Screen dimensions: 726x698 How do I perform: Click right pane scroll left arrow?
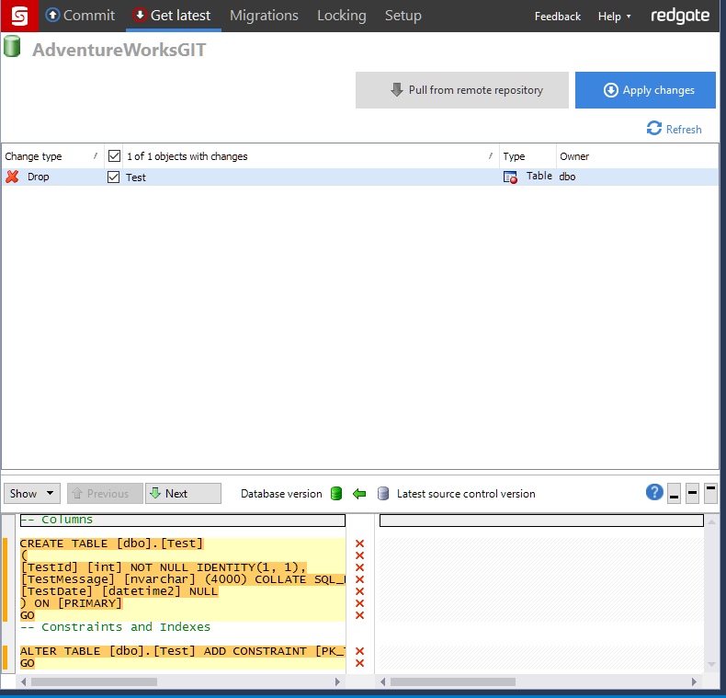[383, 681]
